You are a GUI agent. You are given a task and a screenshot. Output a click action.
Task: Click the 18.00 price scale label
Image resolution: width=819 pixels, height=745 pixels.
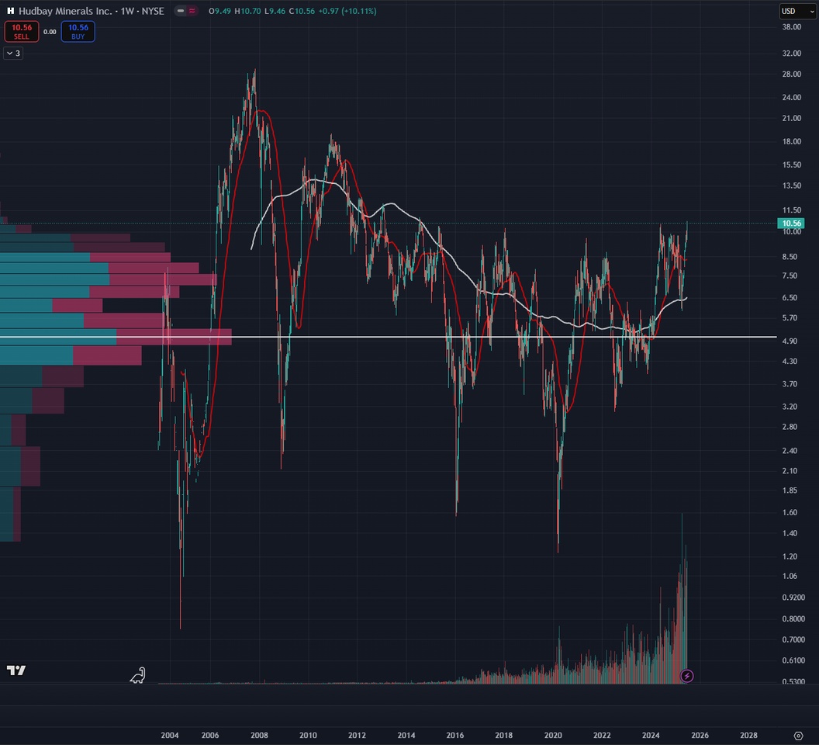(791, 142)
